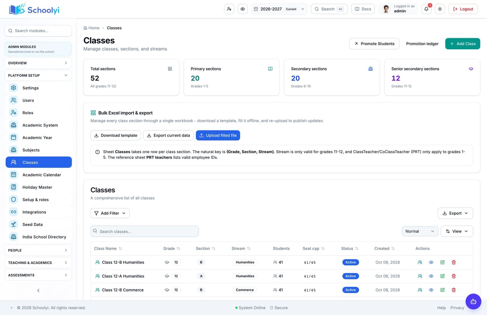
Task: Focus the Search modules field
Action: [x=38, y=31]
